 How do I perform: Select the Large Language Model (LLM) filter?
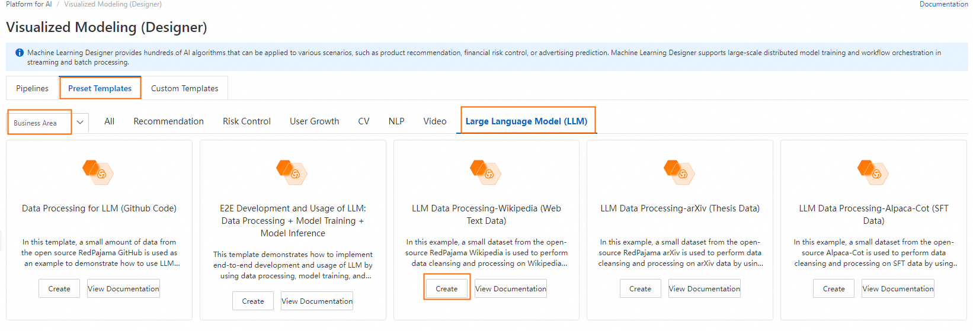pos(526,121)
